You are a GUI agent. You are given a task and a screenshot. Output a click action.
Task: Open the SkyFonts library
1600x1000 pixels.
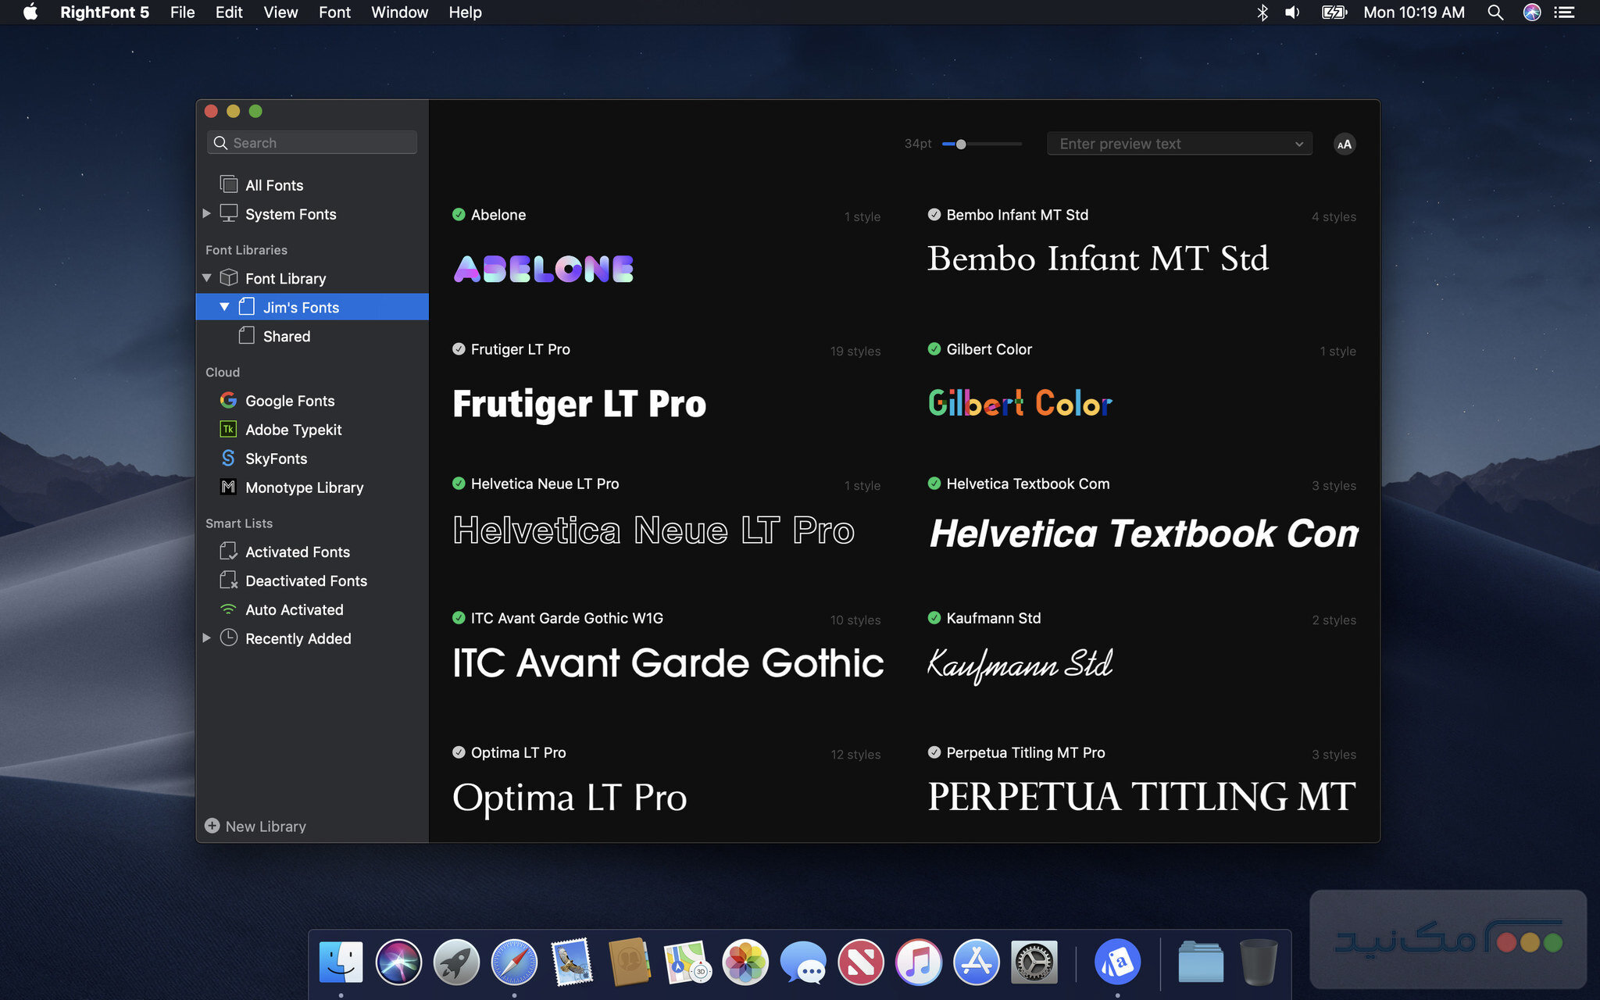(x=274, y=459)
